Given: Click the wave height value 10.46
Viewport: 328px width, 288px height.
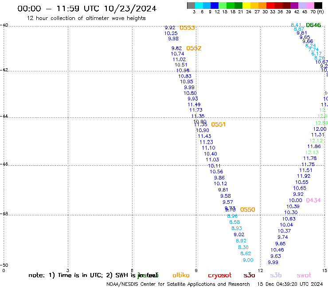Looking at the screenshot, I should point(277,250).
